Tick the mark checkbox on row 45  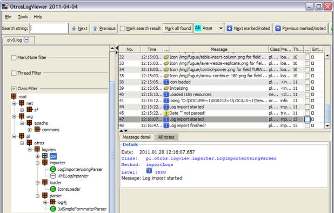coord(307,113)
